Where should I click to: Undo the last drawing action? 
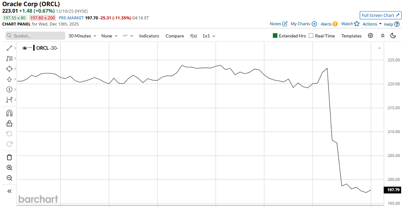click(9, 134)
